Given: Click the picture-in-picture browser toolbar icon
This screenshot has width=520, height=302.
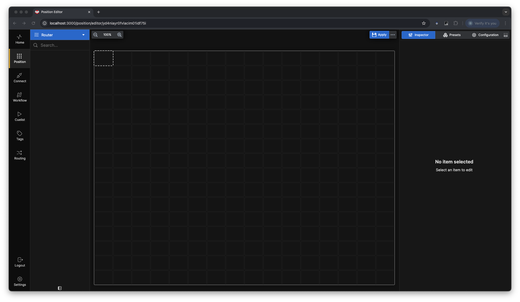Looking at the screenshot, I should click(446, 23).
